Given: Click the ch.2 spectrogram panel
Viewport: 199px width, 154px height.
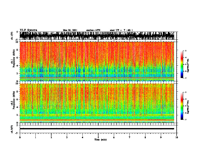Looking at the screenshot, I should (97, 103).
